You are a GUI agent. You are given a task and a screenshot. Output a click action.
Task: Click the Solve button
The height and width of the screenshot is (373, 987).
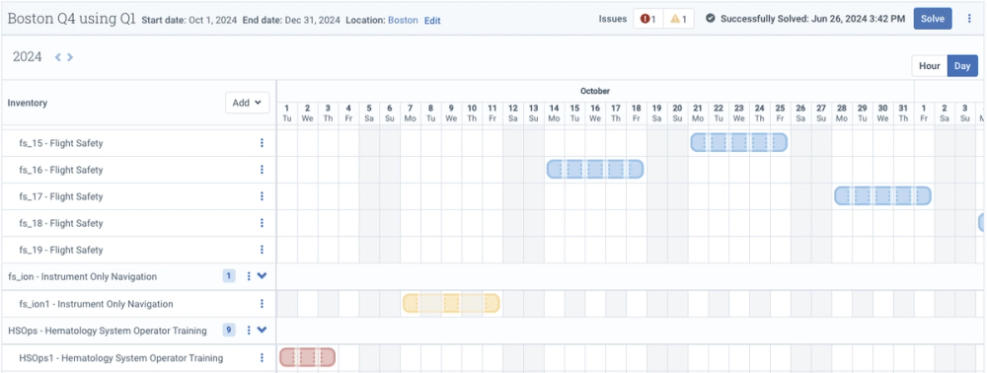[x=933, y=19]
